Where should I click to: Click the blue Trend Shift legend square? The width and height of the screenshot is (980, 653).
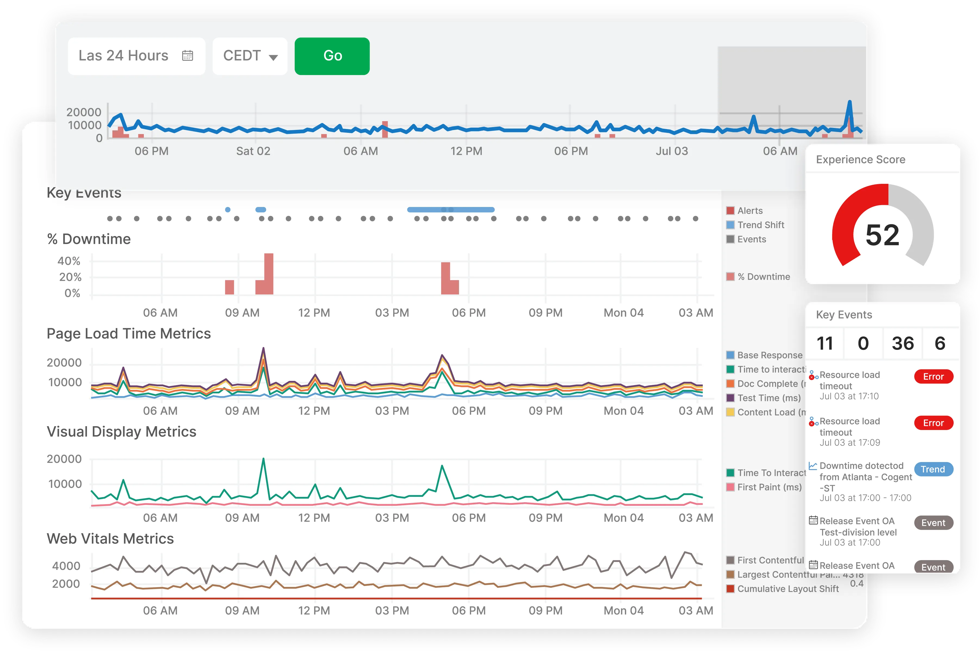pyautogui.click(x=731, y=225)
